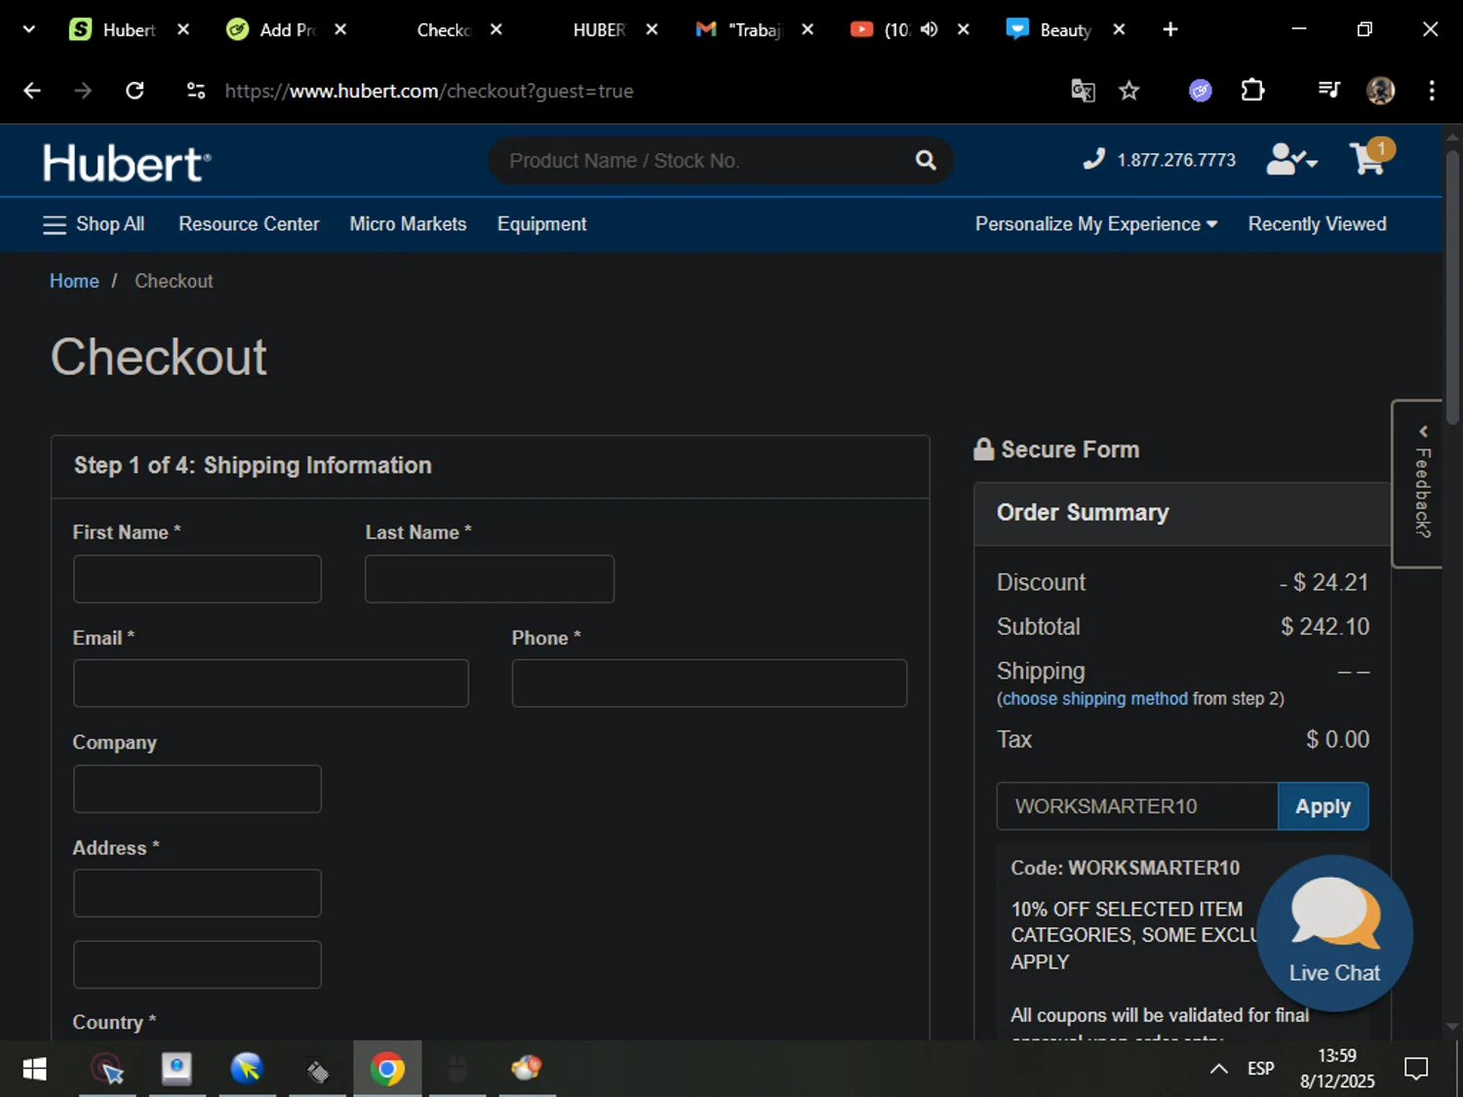Screen dimensions: 1463x1097
Task: Open the user account icon menu
Action: click(x=1291, y=159)
